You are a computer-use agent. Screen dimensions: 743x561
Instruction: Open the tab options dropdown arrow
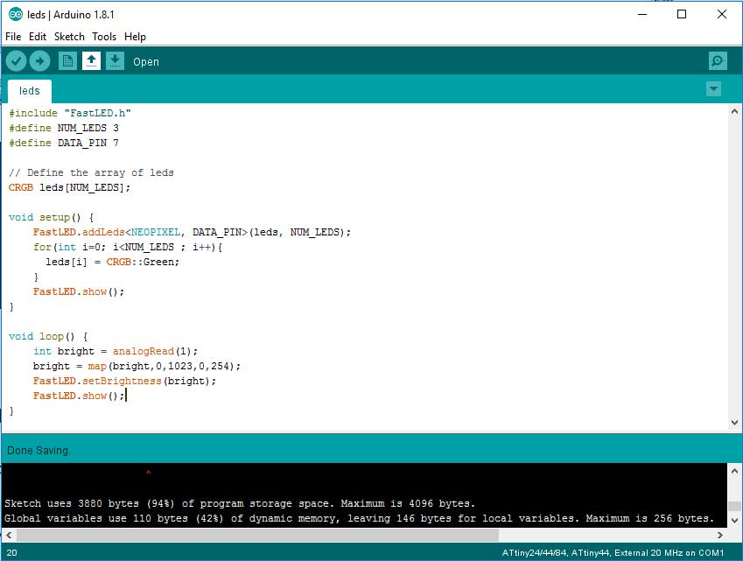713,88
